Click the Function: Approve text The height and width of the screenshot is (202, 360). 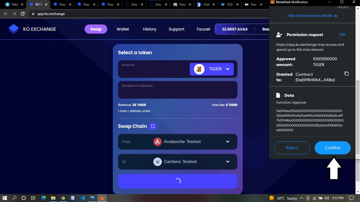point(291,102)
